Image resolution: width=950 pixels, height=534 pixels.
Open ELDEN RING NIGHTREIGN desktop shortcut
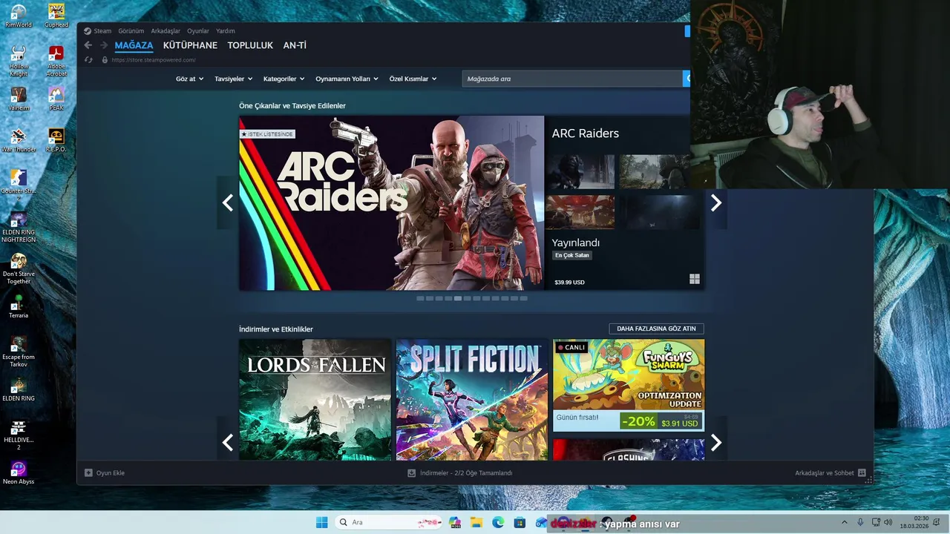pos(19,227)
